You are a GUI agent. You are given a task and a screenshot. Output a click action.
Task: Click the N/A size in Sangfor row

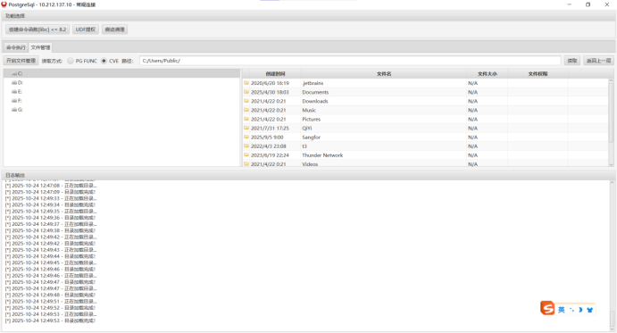[472, 137]
